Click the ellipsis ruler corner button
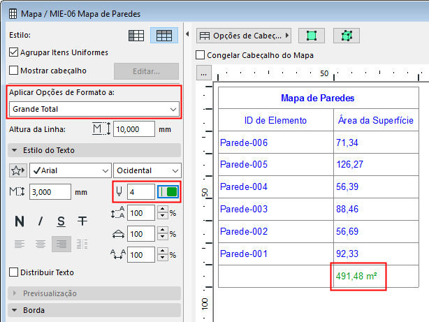Screen dimensions: 429x322 pyautogui.click(x=203, y=73)
